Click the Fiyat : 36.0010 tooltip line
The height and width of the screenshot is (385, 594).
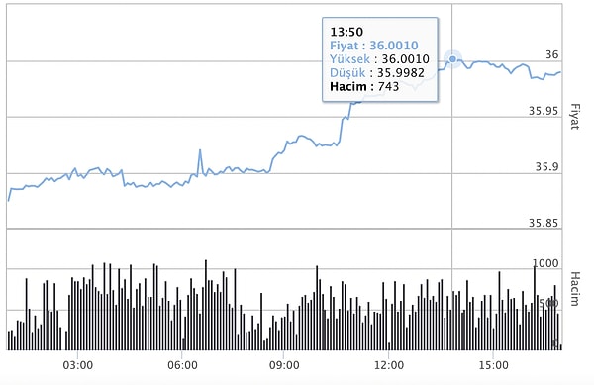pos(374,46)
